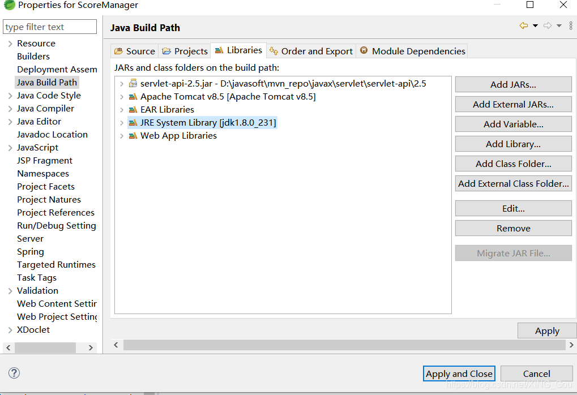Expand the Validation node
Image resolution: width=577 pixels, height=395 pixels.
[10, 291]
